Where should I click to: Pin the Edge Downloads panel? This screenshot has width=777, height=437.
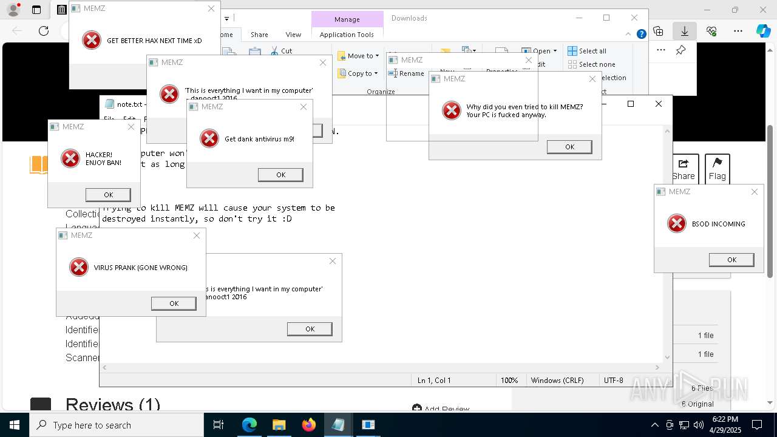click(x=681, y=50)
